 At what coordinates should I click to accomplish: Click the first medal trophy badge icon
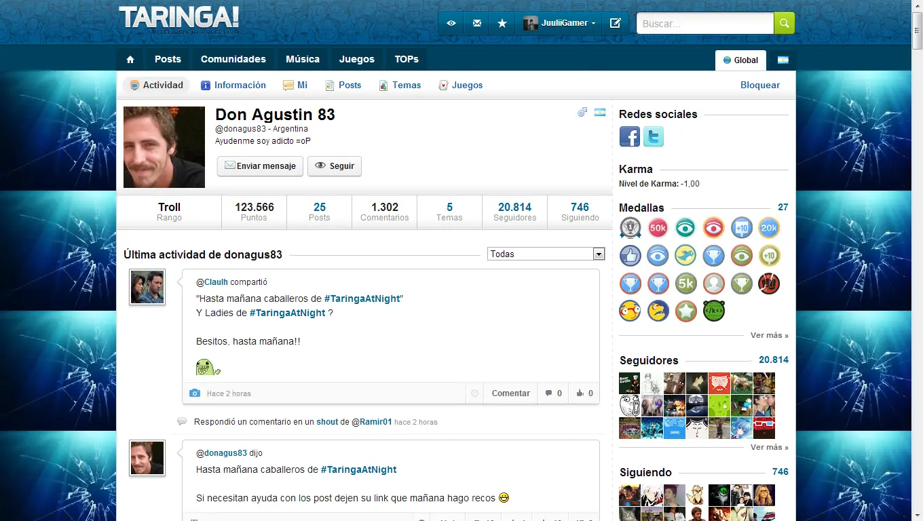tap(630, 228)
